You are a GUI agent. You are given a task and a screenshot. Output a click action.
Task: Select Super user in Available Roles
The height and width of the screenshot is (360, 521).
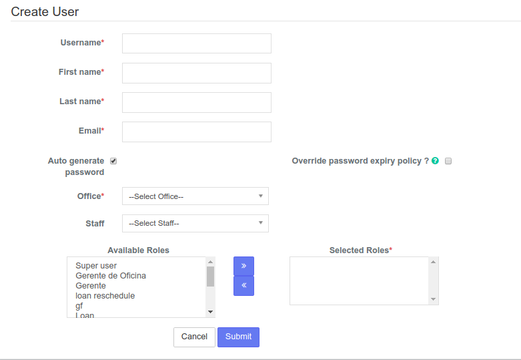click(96, 266)
